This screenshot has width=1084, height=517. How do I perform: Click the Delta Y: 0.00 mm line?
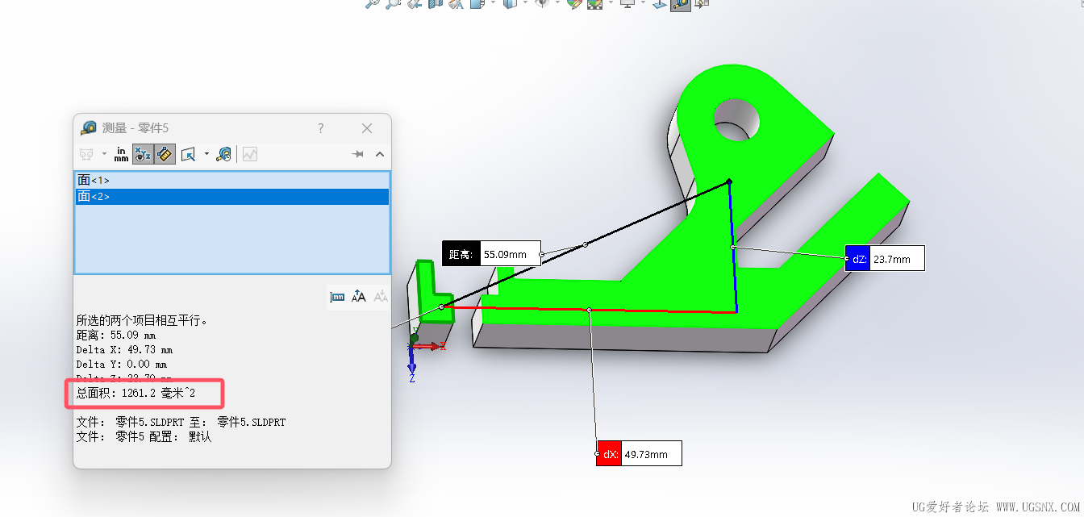tap(122, 365)
